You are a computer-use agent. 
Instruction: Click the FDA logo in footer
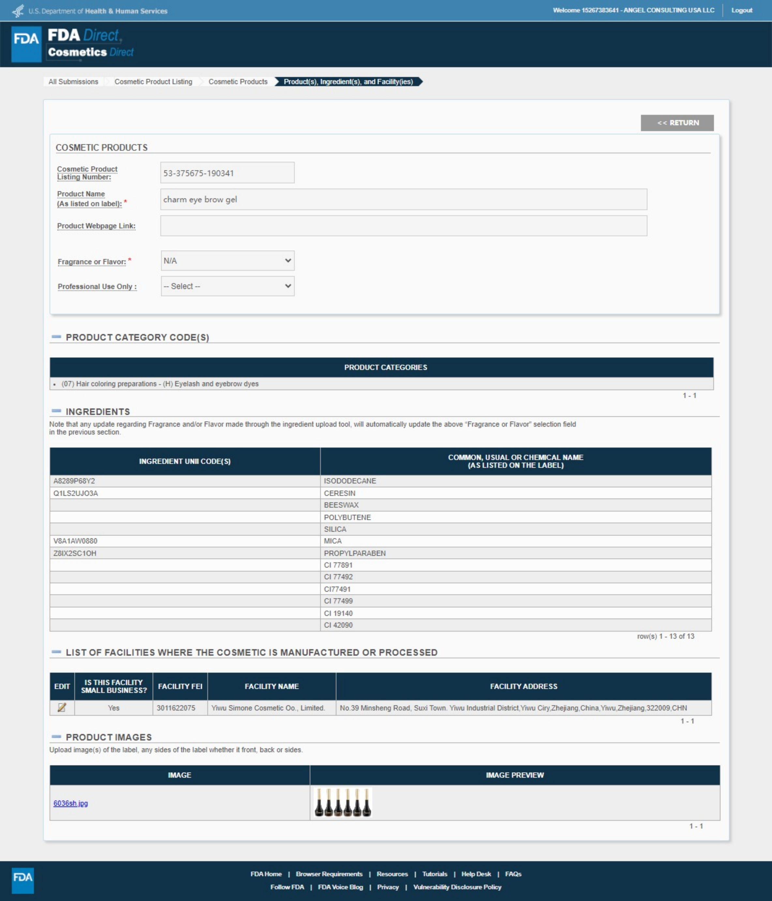coord(22,880)
